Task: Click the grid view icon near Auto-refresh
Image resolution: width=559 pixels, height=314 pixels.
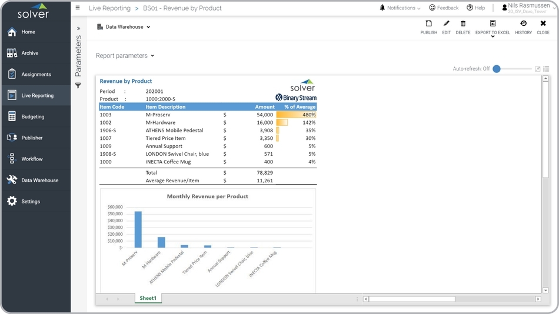Action: click(x=546, y=69)
